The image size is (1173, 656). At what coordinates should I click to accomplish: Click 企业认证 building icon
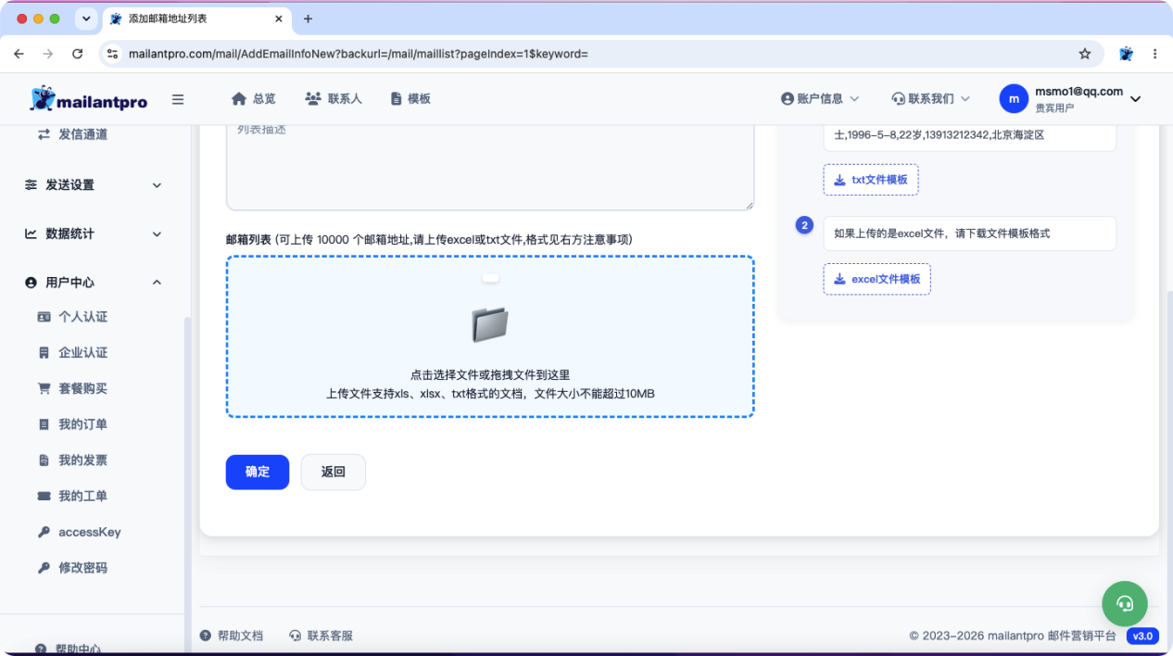click(x=44, y=353)
